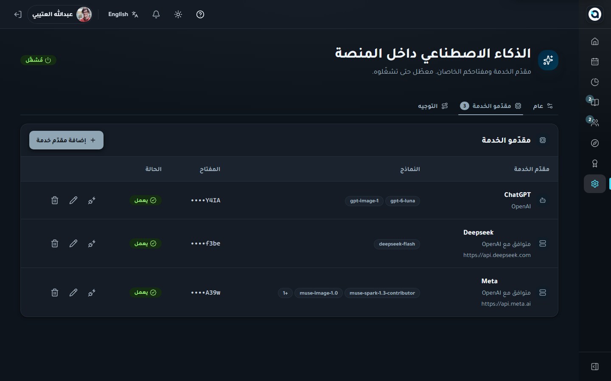The height and width of the screenshot is (381, 611).
Task: Open the compass explore icon in sidebar
Action: 595,143
